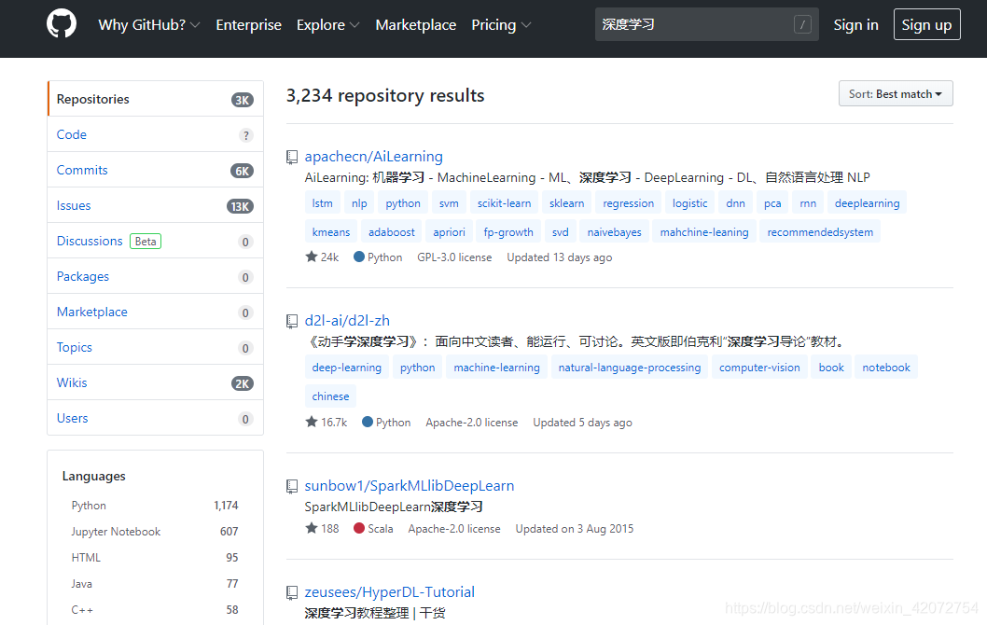Click the deeplearning topic tag
987x625 pixels.
[x=867, y=202]
